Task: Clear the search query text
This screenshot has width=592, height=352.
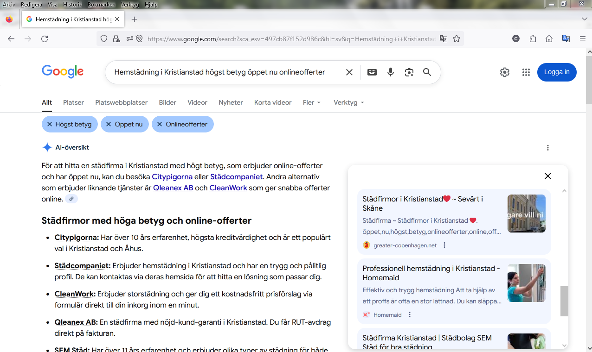Action: pyautogui.click(x=349, y=72)
